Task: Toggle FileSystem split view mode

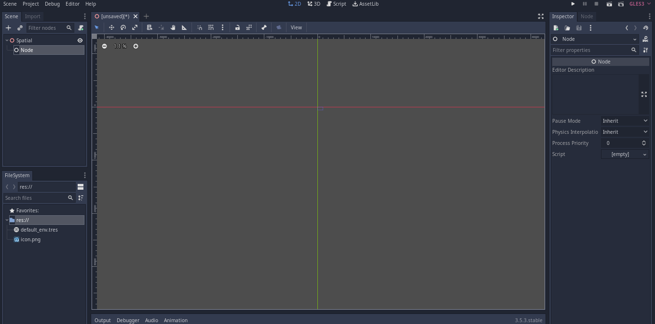Action: (x=80, y=187)
